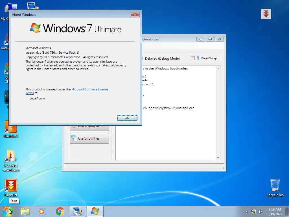Viewport: 289px width, 217px height.
Task: Open the volume speaker tray icon
Action: coord(260,212)
